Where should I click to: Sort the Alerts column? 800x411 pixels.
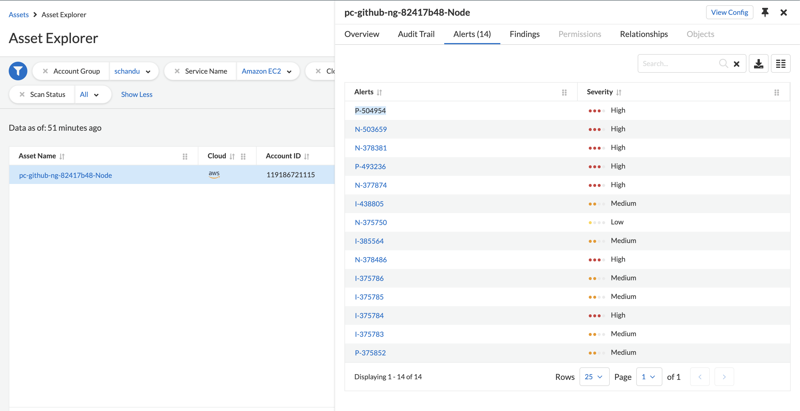[379, 92]
